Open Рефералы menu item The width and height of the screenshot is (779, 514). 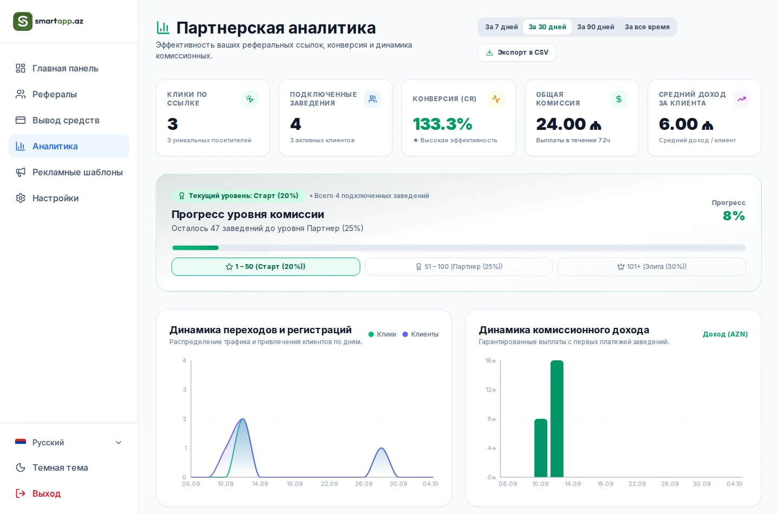click(x=69, y=94)
